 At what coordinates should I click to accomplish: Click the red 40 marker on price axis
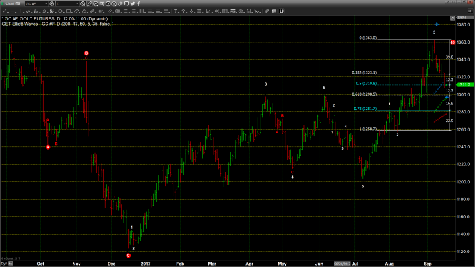453,42
